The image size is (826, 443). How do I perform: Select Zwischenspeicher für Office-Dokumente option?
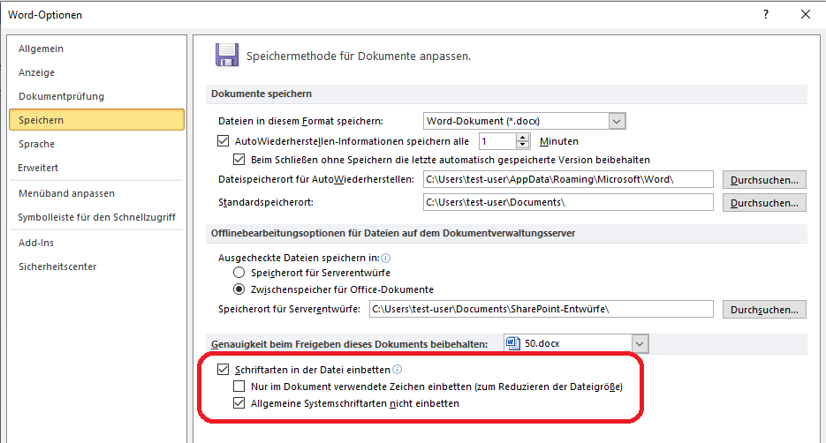(239, 289)
